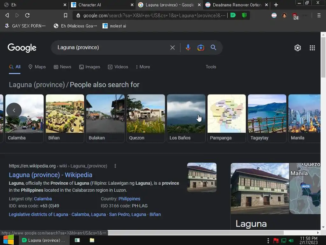Viewport: 326px width, 245px height.
Task: Click the browser forward arrow
Action: (x=17, y=15)
